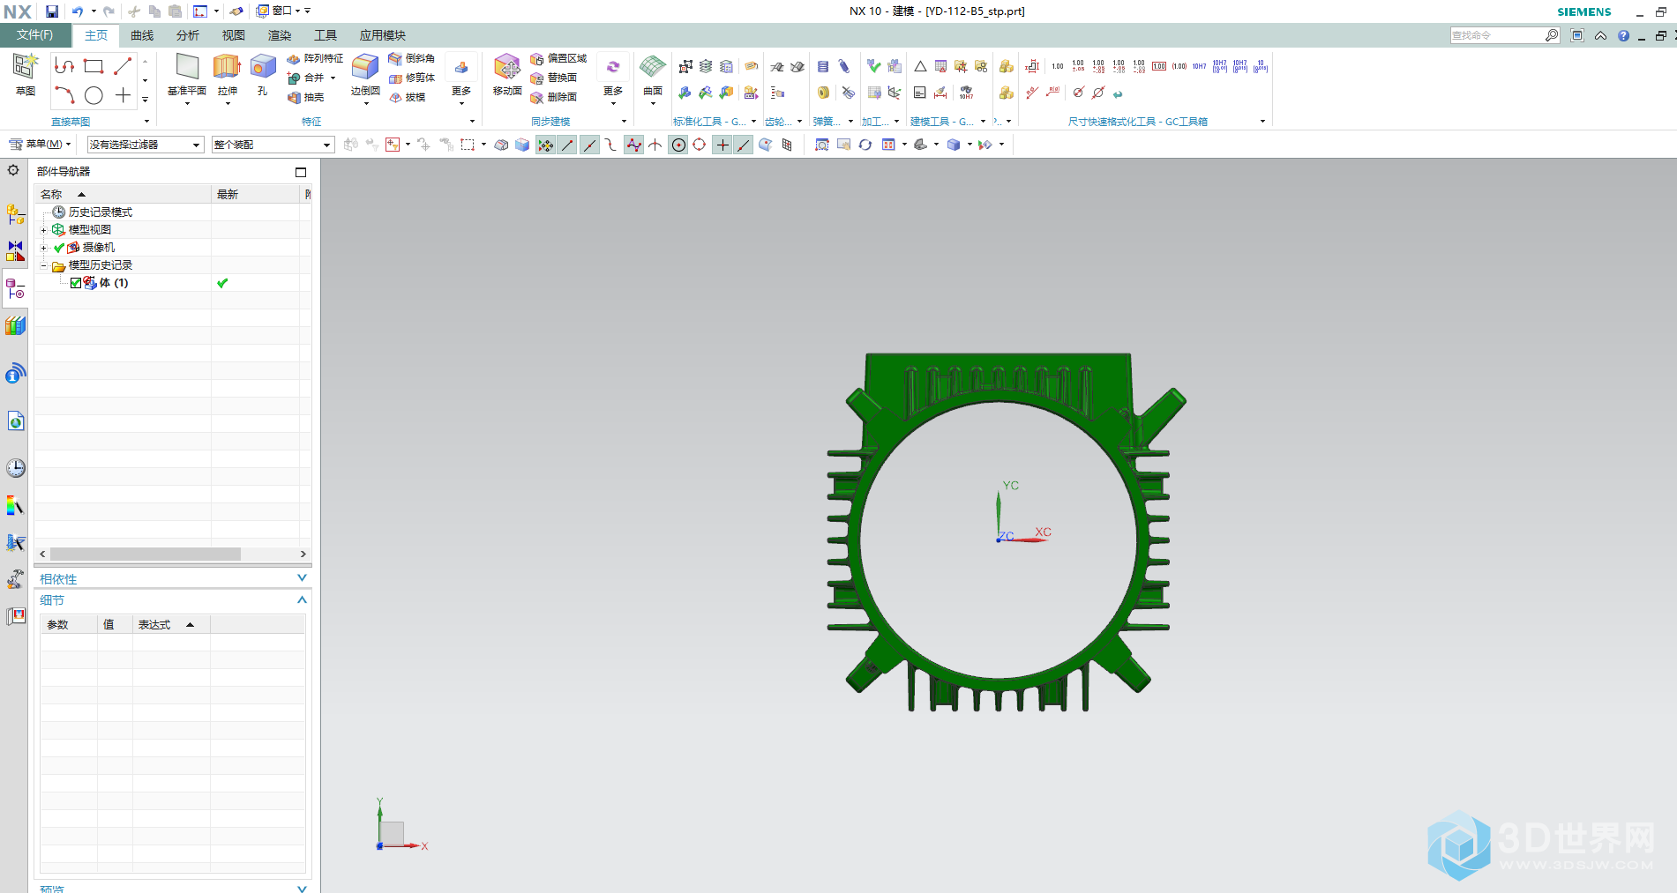Screen dimensions: 1677x893
Task: Switch to the 视图 ribbon tab
Action: pos(234,35)
